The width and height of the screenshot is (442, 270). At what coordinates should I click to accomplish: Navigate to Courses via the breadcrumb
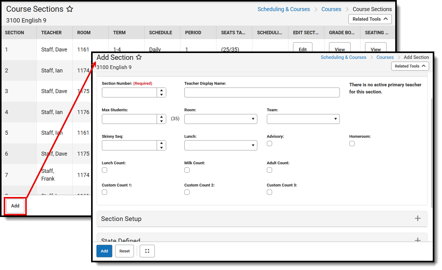point(385,57)
